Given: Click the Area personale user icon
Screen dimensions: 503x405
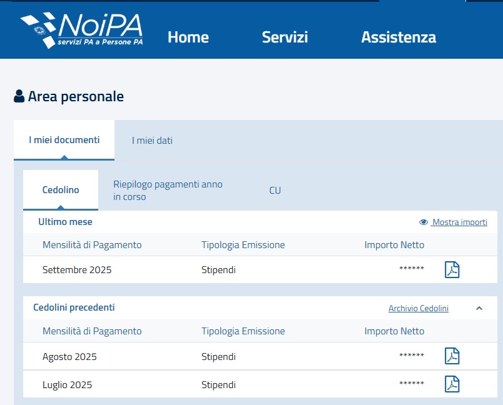Looking at the screenshot, I should tap(19, 97).
